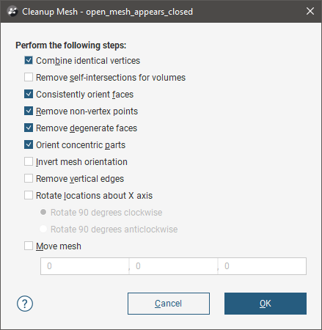Enable Remove self-intersections for volumes
This screenshot has height=330, width=322.
click(29, 77)
